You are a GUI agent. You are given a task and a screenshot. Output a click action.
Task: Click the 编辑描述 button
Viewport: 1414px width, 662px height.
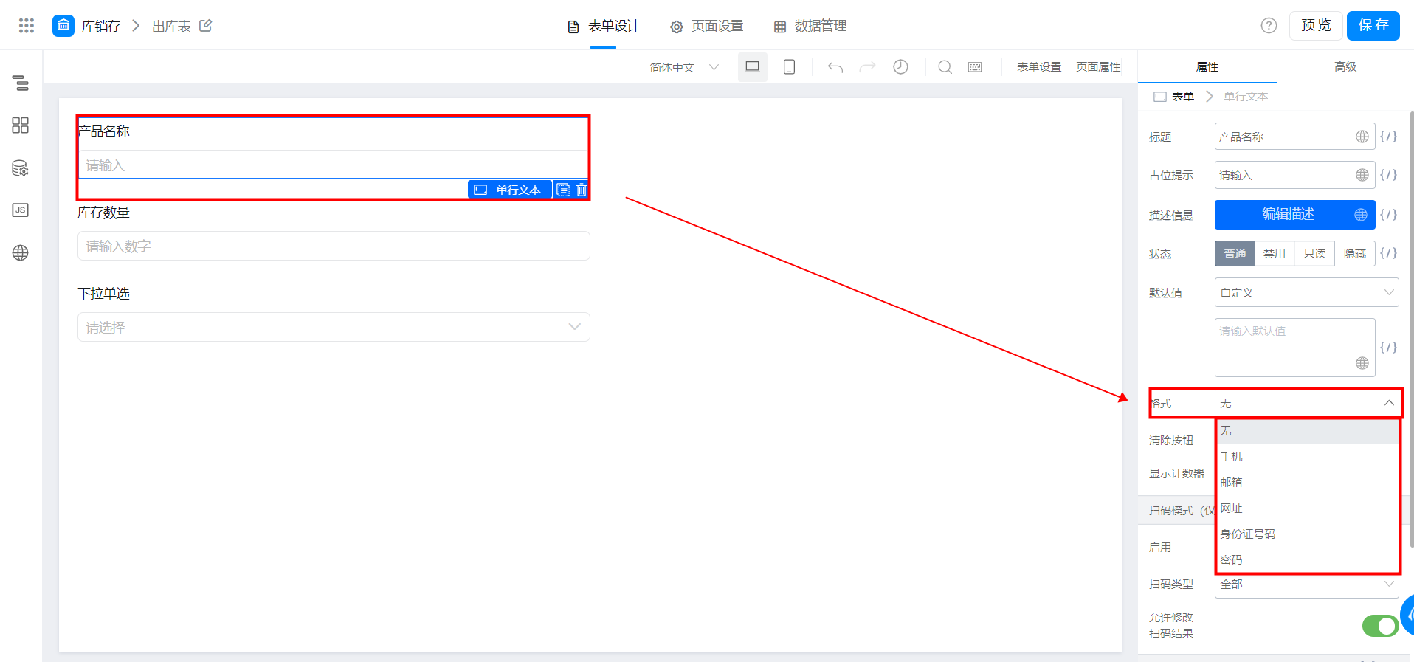(x=1288, y=214)
